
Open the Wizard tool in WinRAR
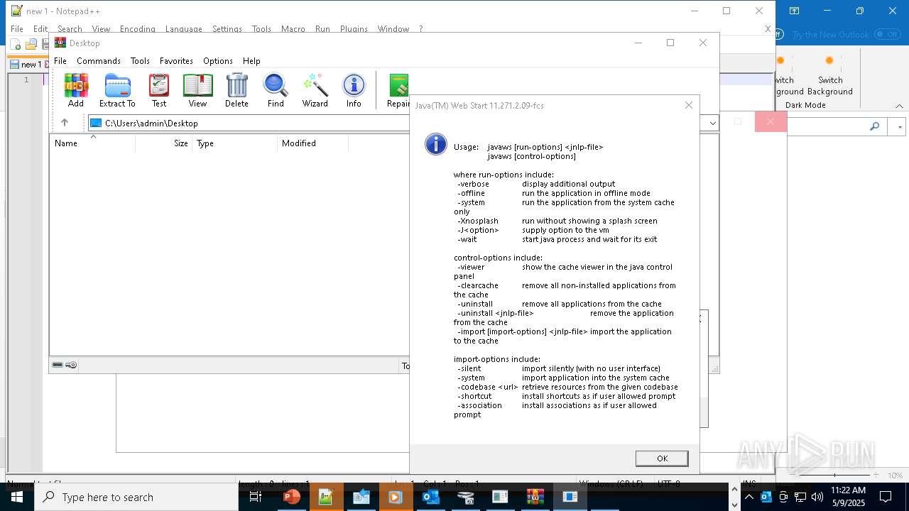click(315, 90)
